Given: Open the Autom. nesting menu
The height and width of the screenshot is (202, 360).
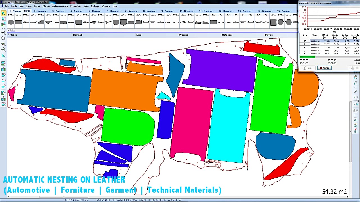Looking at the screenshot, I should tap(60, 6).
